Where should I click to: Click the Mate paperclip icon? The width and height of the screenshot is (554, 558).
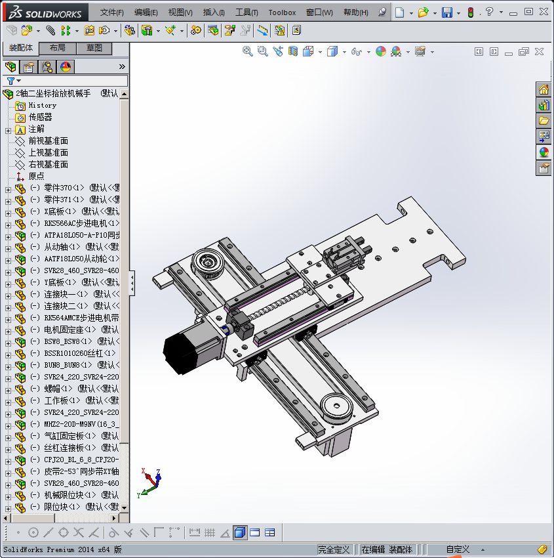point(51,31)
